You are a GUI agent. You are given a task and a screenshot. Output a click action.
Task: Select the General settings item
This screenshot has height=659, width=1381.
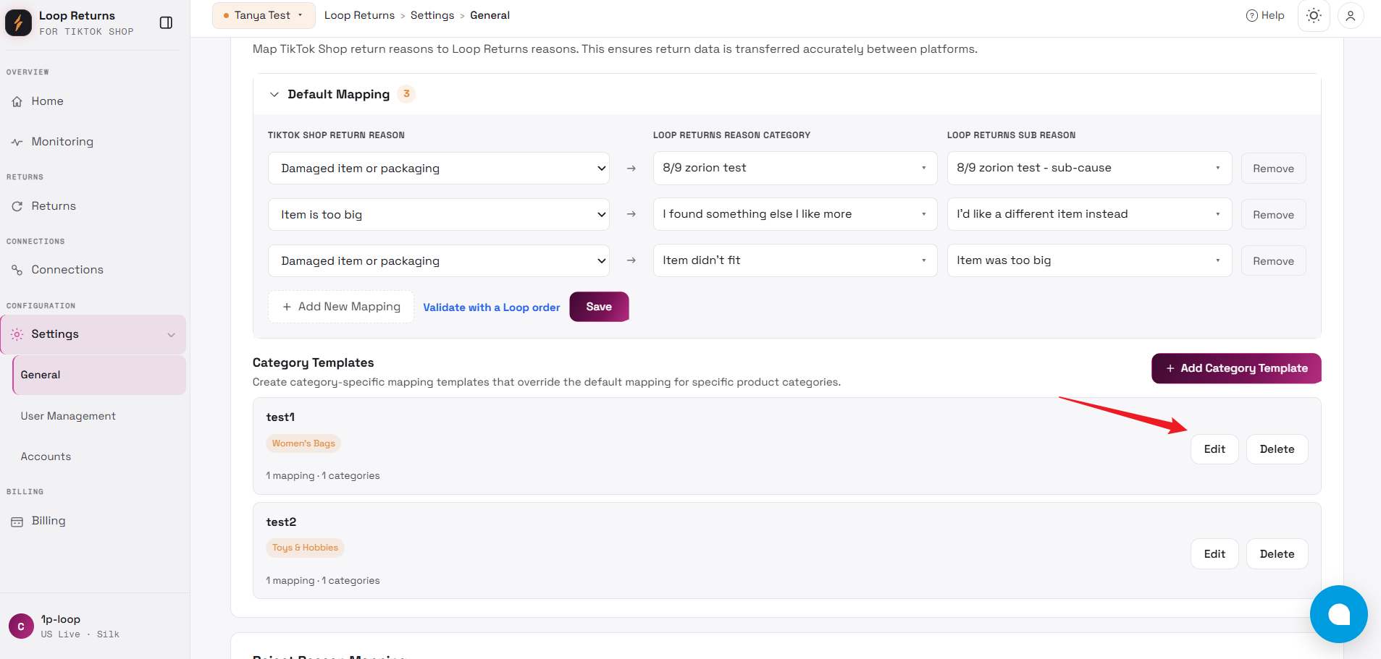pos(99,375)
